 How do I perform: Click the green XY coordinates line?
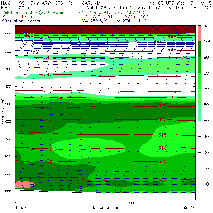[112, 12]
